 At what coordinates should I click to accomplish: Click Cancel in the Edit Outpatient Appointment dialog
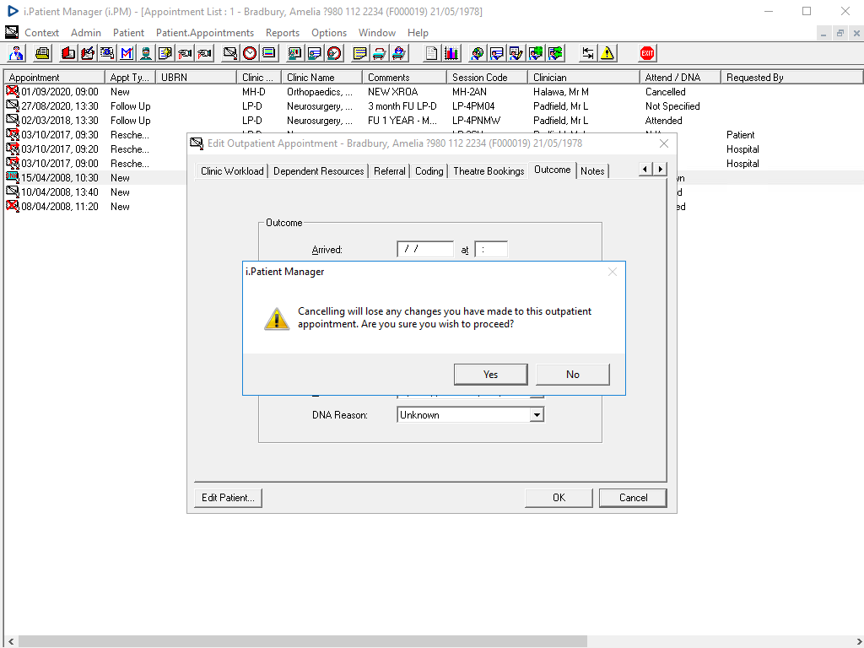tap(633, 498)
